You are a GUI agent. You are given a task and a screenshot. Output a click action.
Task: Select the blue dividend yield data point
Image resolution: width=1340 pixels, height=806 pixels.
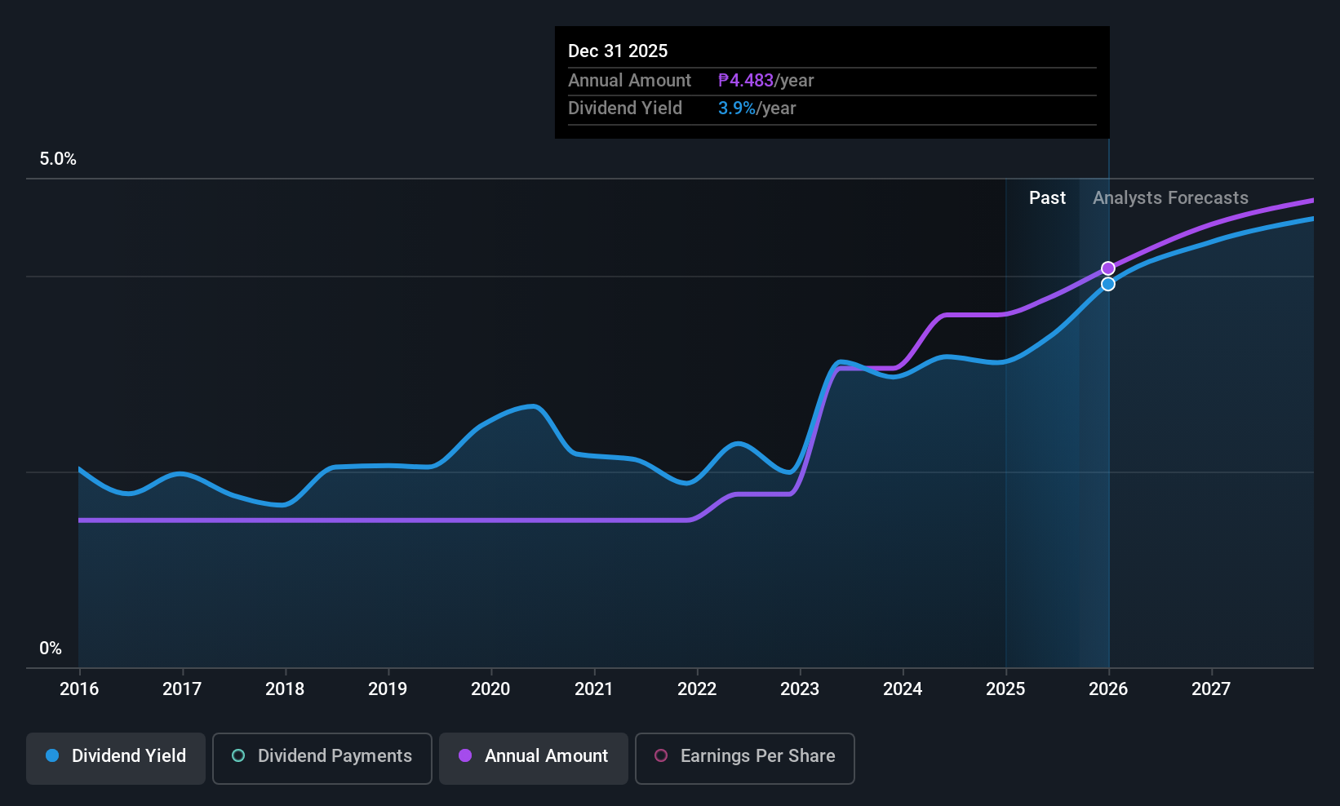pyautogui.click(x=1108, y=284)
